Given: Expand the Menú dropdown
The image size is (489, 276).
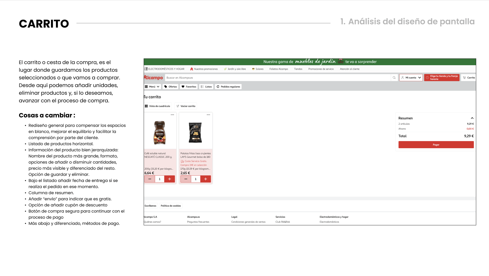Looking at the screenshot, I should pyautogui.click(x=152, y=87).
